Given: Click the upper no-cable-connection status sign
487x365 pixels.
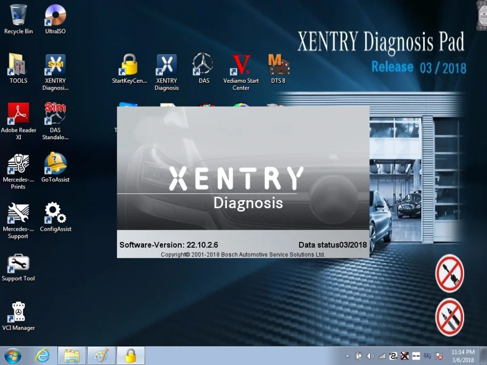Looking at the screenshot, I should point(450,274).
